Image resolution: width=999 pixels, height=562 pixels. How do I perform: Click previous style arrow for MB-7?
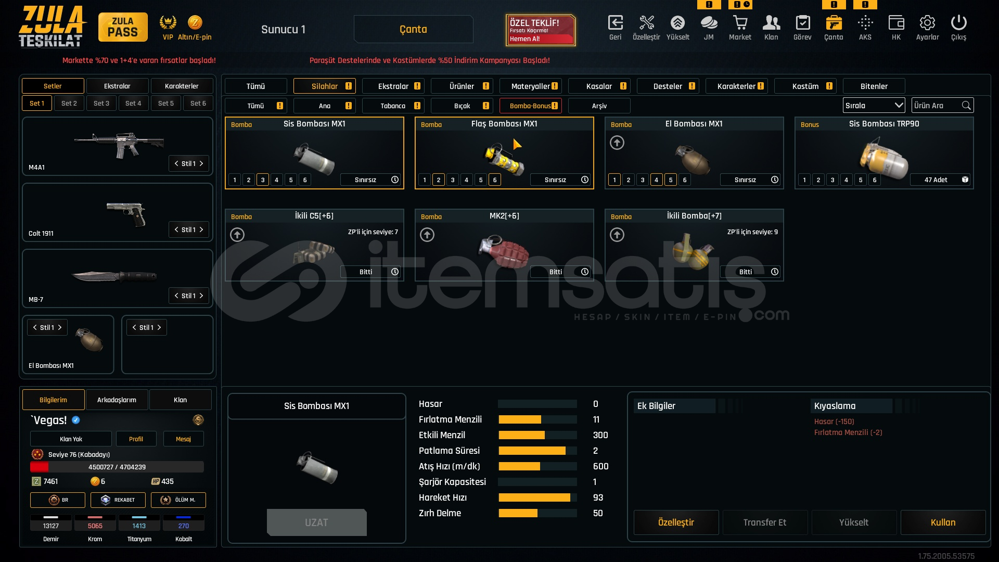pyautogui.click(x=176, y=296)
